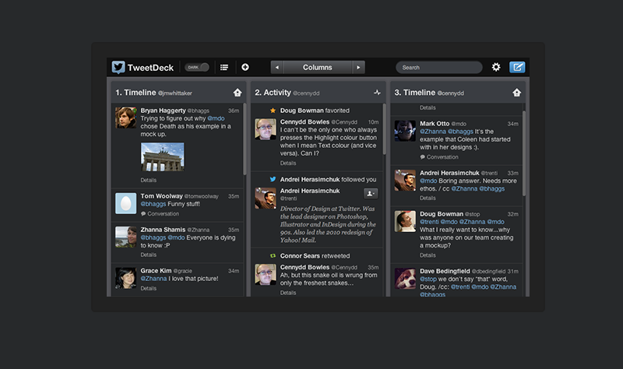623x369 pixels.
Task: Open Zhanna Shamis's avatar
Action: point(126,237)
